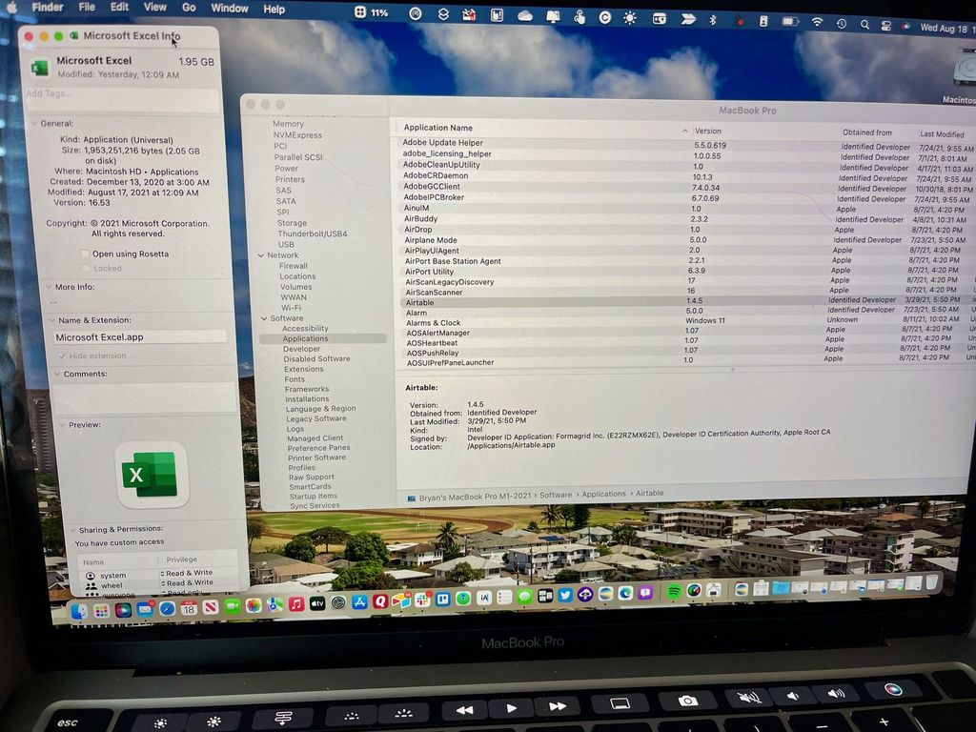Screen dimensions: 976x732
Task: Collapse the Name & Extension section
Action: click(x=51, y=320)
